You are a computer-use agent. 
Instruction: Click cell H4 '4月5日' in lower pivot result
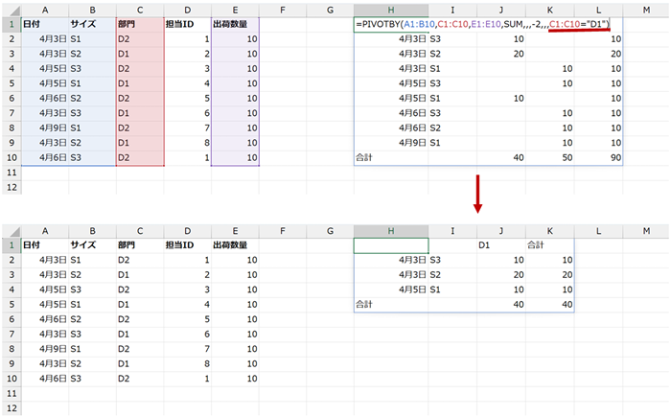pos(391,290)
